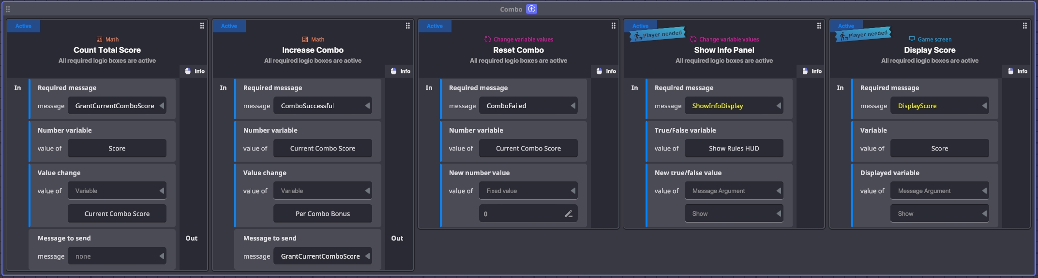This screenshot has height=278, width=1038.
Task: Click the drag handle left of Combo header
Action: 8,9
